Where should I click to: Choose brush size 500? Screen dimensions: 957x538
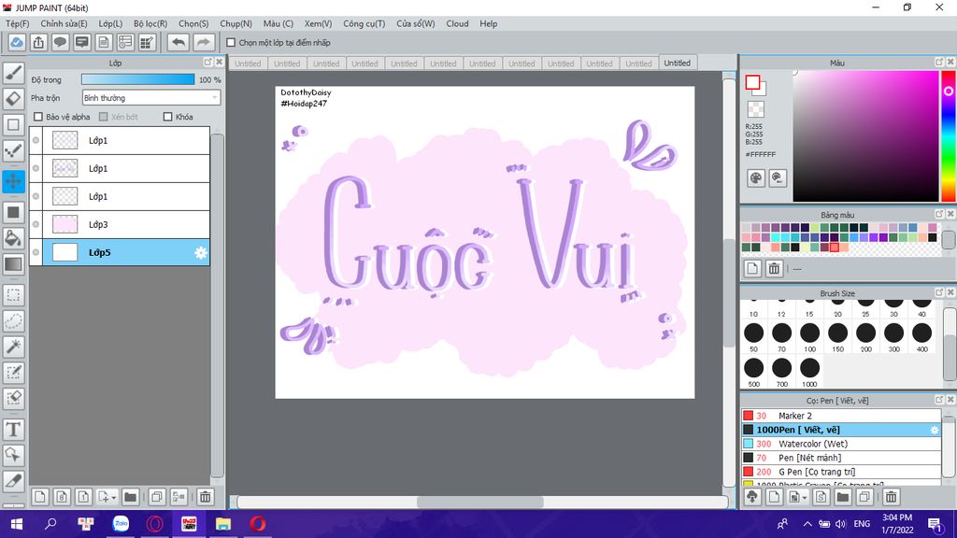[x=754, y=372]
